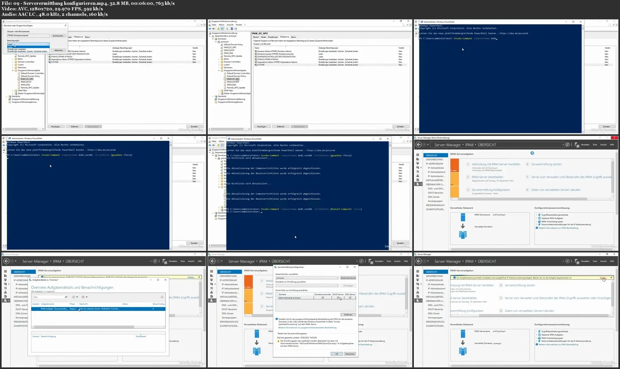Dismiss the Aufgabenplanung notification bar with its X

click(x=611, y=278)
